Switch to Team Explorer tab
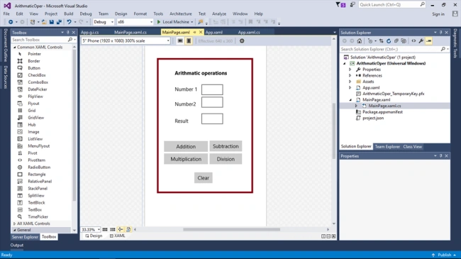 tap(387, 147)
